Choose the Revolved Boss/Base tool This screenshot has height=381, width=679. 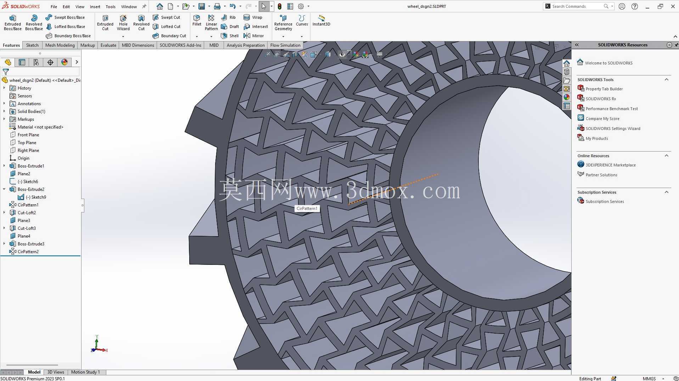pos(34,23)
